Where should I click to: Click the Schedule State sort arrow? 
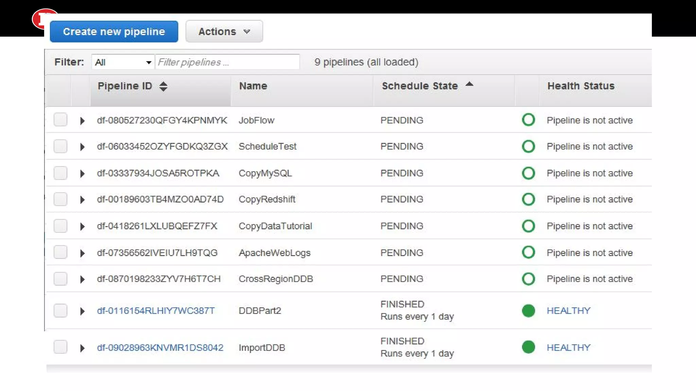pyautogui.click(x=469, y=85)
